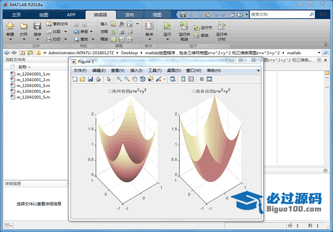Expand the 断点 dropdown arrow
333x232 pixels.
coord(150,39)
